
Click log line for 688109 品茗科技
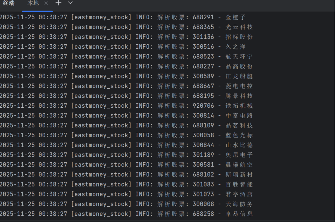[x=126, y=125]
